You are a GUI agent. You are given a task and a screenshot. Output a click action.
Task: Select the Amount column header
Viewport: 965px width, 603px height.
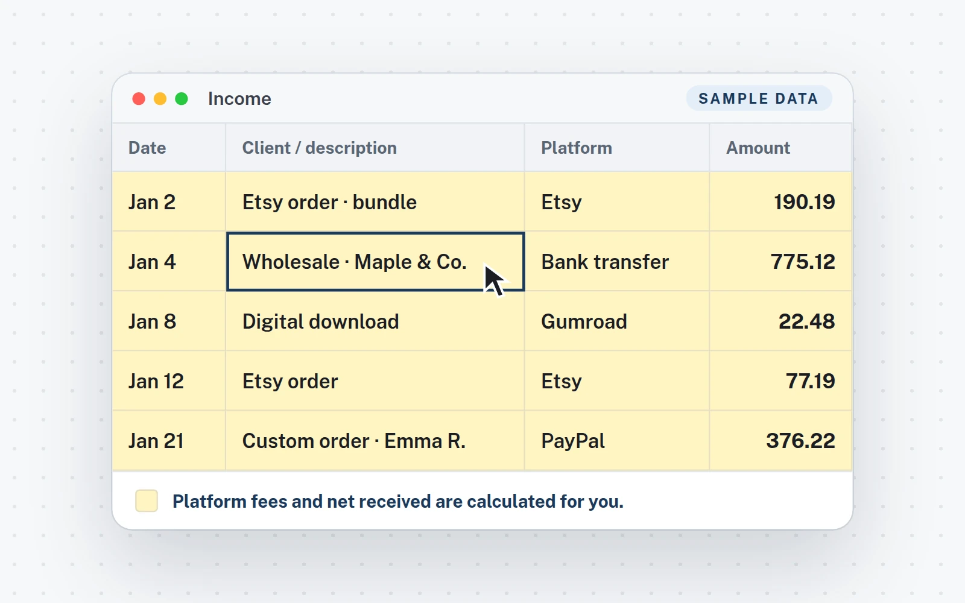[x=780, y=148]
